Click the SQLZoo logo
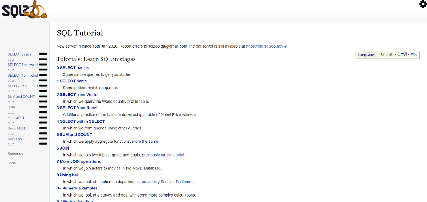The width and height of the screenshot is (427, 202). click(x=24, y=9)
